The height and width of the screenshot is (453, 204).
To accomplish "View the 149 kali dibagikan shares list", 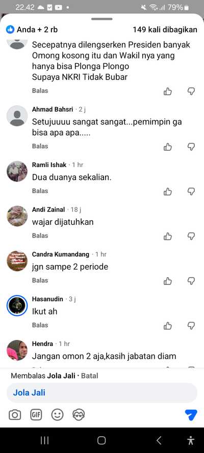I will 165,30.
